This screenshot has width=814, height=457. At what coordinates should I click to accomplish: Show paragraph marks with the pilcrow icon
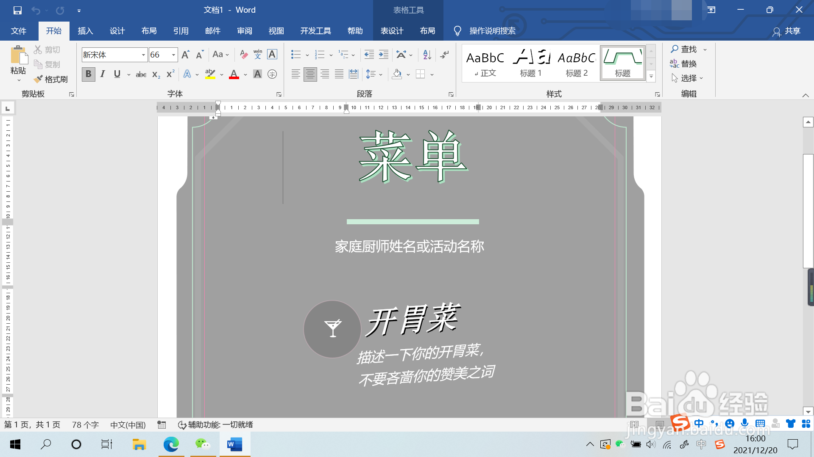pyautogui.click(x=444, y=54)
